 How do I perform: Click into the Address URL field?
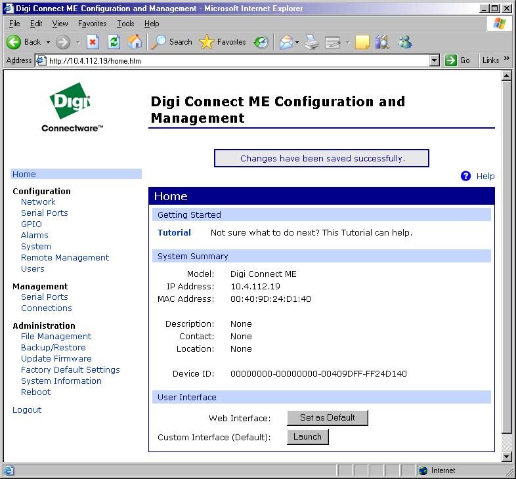point(236,60)
